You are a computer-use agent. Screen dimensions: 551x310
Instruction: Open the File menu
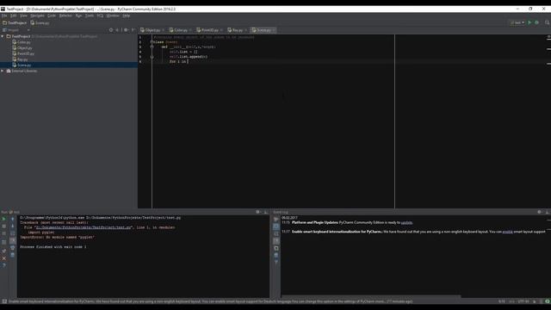click(x=4, y=15)
